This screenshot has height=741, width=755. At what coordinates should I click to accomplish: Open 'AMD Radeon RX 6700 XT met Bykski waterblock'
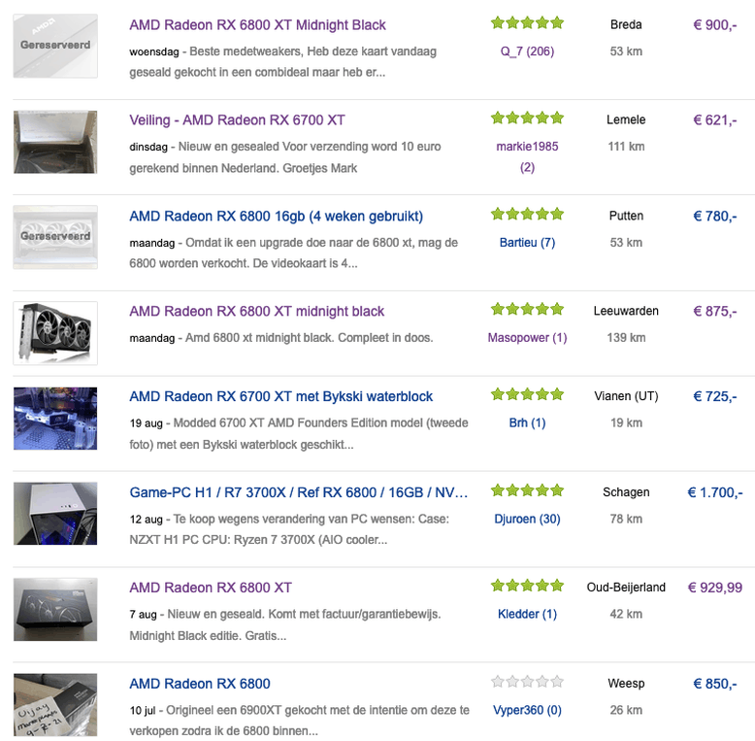(280, 396)
